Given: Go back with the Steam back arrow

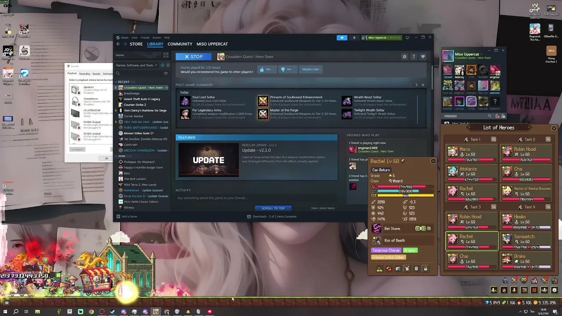Looking at the screenshot, I should (x=118, y=44).
